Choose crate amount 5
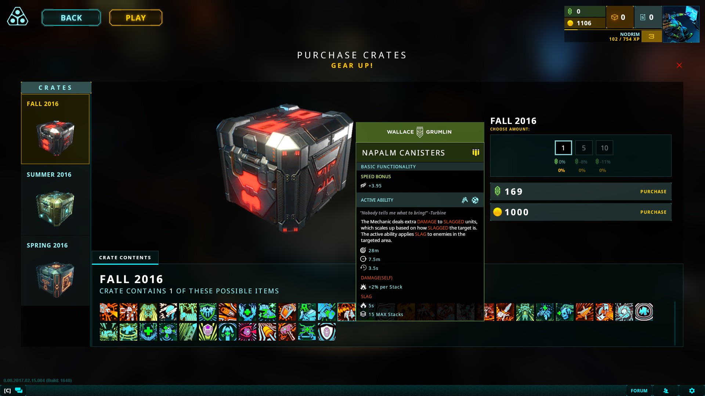The image size is (705, 396). click(x=584, y=148)
